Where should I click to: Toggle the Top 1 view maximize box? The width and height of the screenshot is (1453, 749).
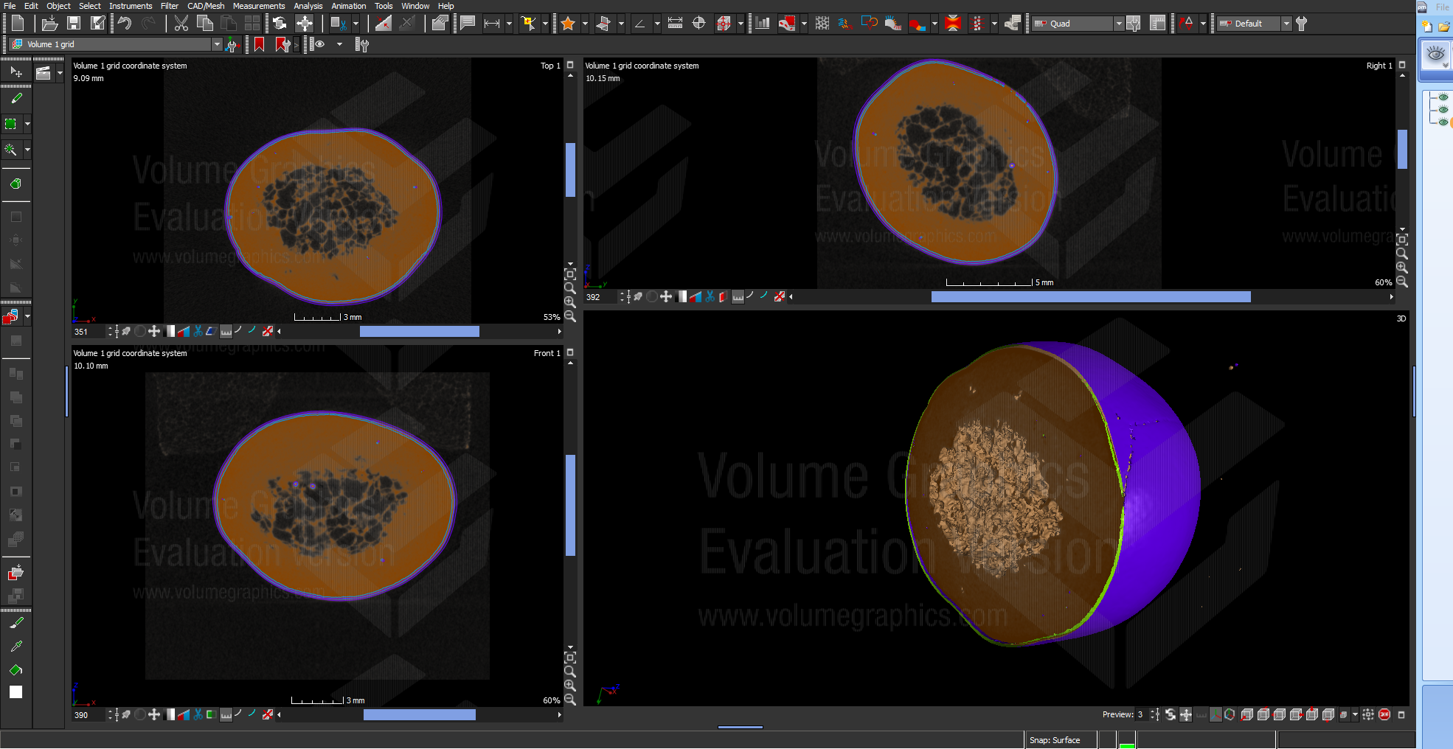click(x=570, y=65)
